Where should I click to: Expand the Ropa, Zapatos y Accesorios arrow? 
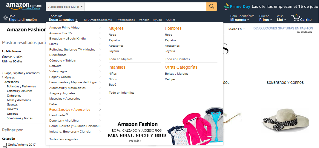pos(100,110)
